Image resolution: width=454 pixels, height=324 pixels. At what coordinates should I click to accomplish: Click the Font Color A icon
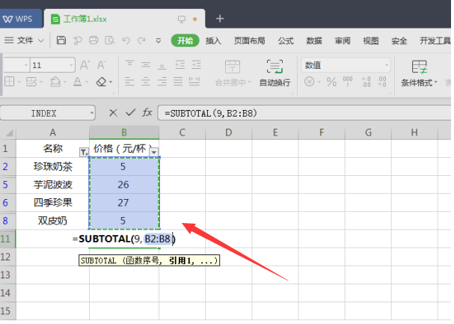[77, 82]
